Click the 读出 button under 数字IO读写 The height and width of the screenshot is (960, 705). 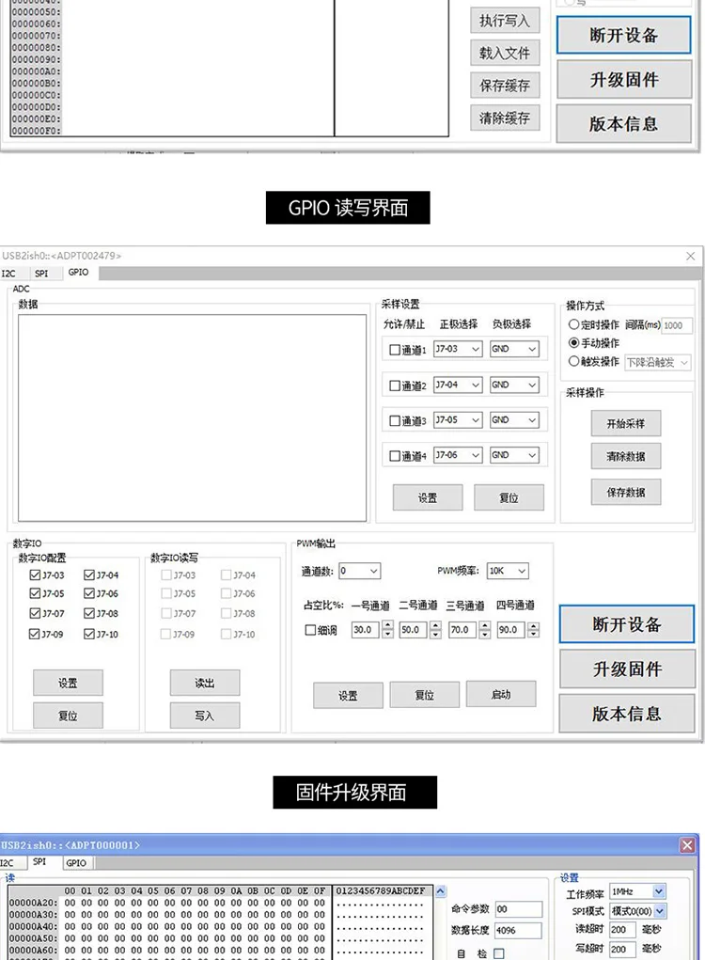(x=204, y=684)
